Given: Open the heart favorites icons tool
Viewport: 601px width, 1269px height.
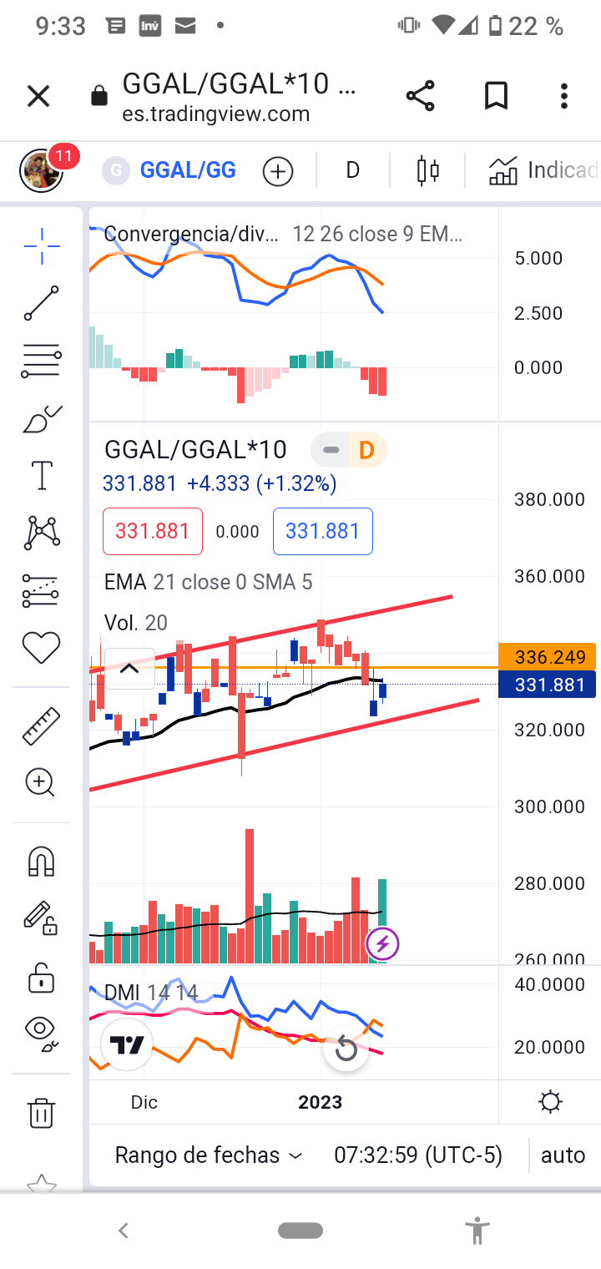Looking at the screenshot, I should coord(42,648).
